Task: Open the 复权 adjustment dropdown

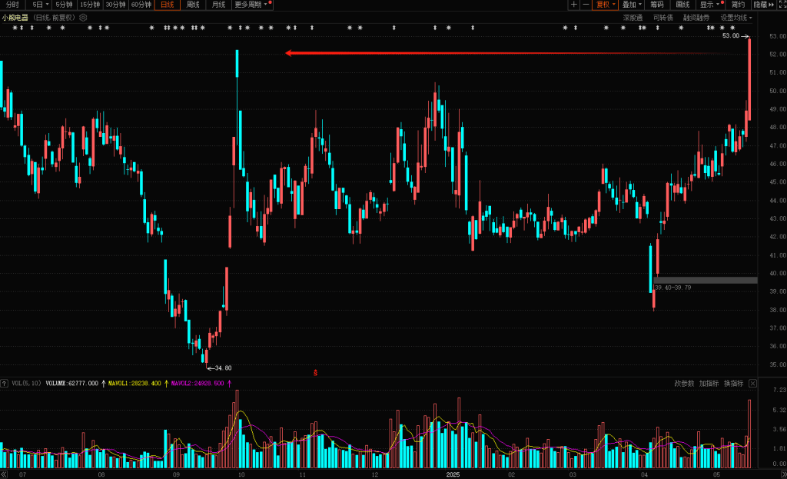Action: click(x=606, y=5)
